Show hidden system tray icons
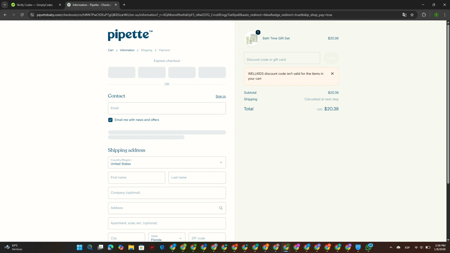450x253 pixels. click(x=391, y=247)
